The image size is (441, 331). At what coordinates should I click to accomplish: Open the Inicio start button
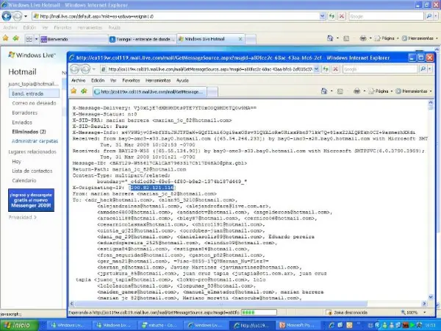click(x=18, y=324)
